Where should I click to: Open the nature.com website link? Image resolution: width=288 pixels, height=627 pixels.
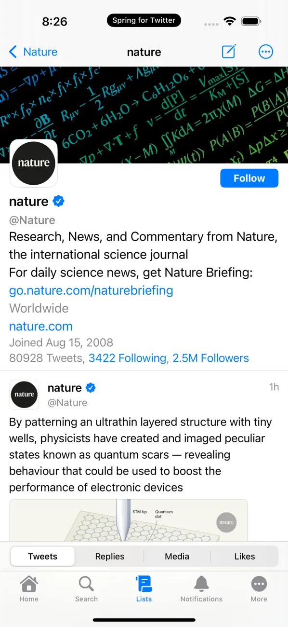(x=40, y=326)
